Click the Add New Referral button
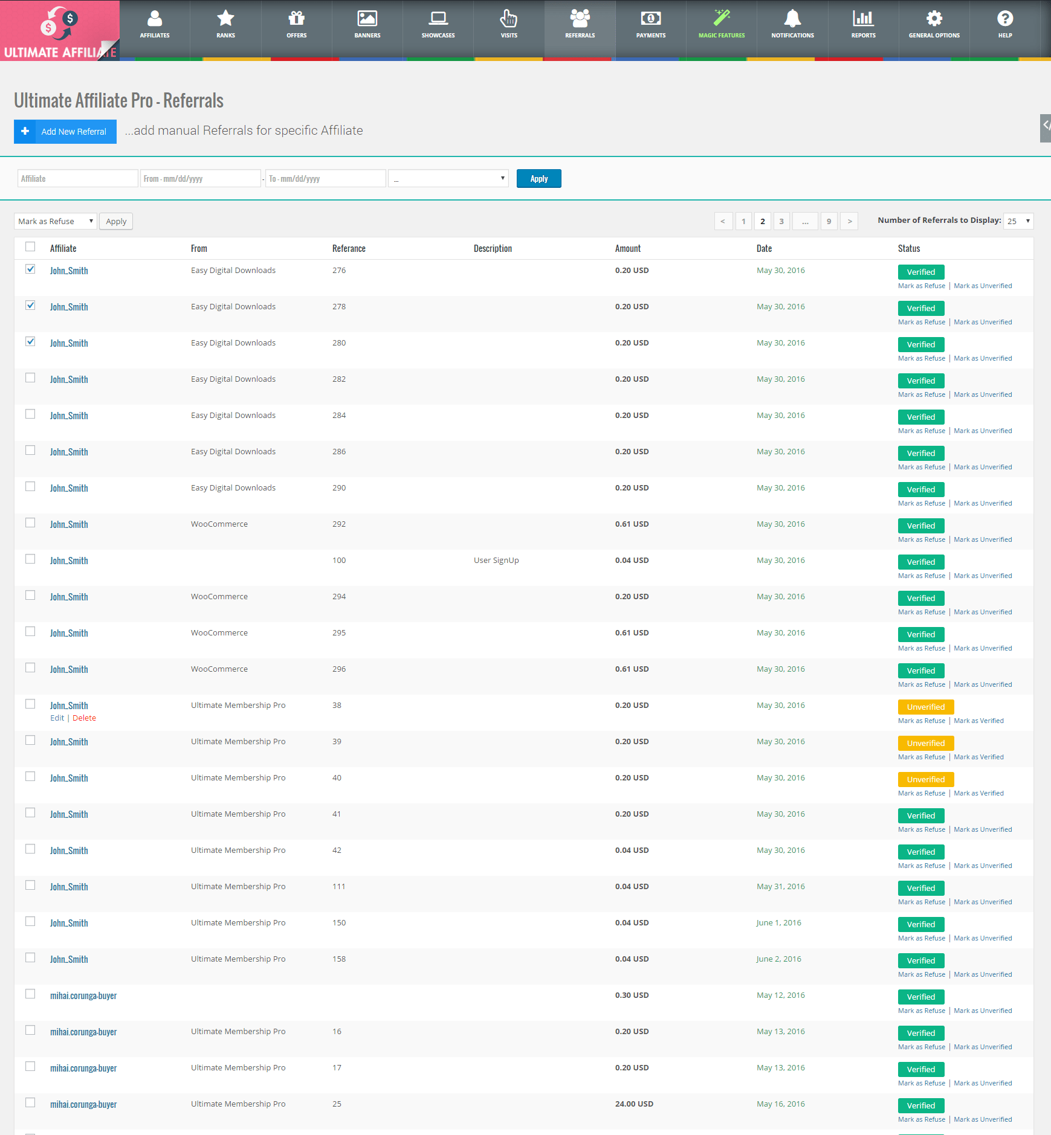Screen dimensions: 1051x1135 (x=65, y=131)
